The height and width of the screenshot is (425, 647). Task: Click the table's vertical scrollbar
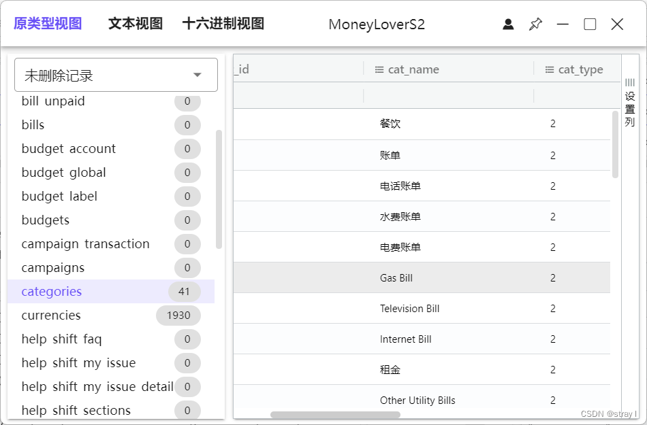(615, 144)
